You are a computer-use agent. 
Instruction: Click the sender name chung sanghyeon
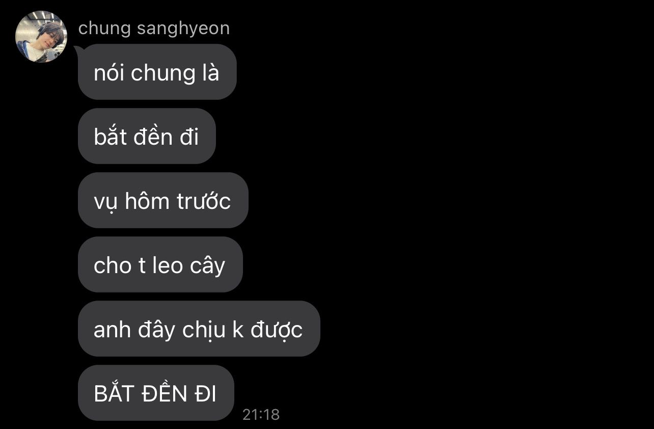click(x=154, y=29)
